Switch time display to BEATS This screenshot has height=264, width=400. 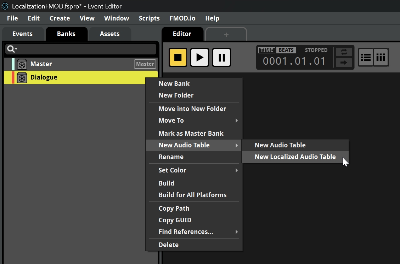coord(286,50)
